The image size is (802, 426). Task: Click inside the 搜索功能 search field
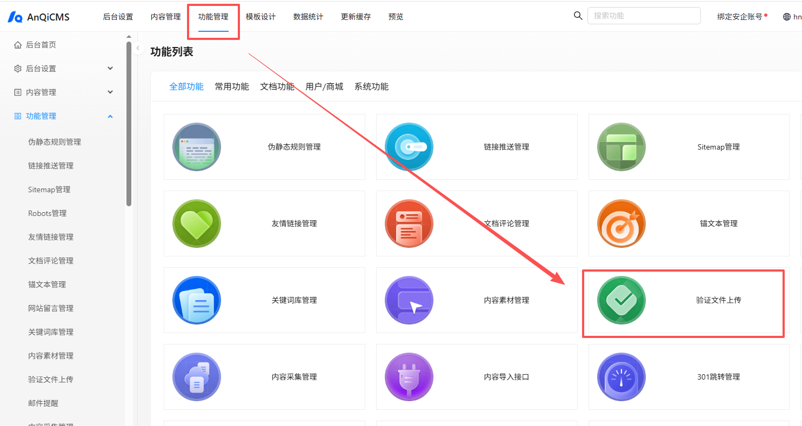644,16
